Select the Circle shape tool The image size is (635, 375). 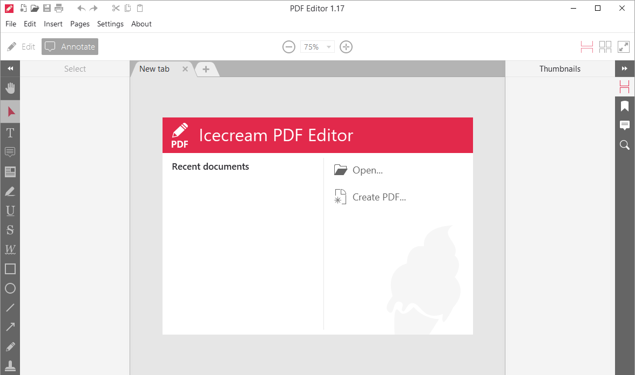pyautogui.click(x=10, y=288)
